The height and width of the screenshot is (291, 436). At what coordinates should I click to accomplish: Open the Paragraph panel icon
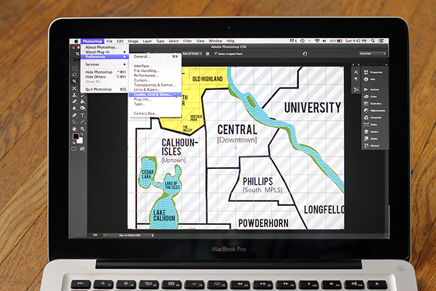[356, 79]
